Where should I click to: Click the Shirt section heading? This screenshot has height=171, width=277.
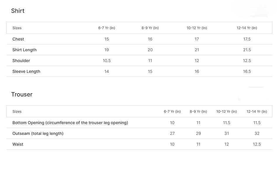[18, 11]
